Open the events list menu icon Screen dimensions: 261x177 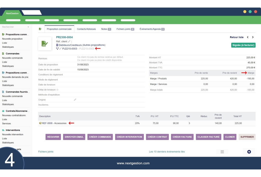[222, 152]
